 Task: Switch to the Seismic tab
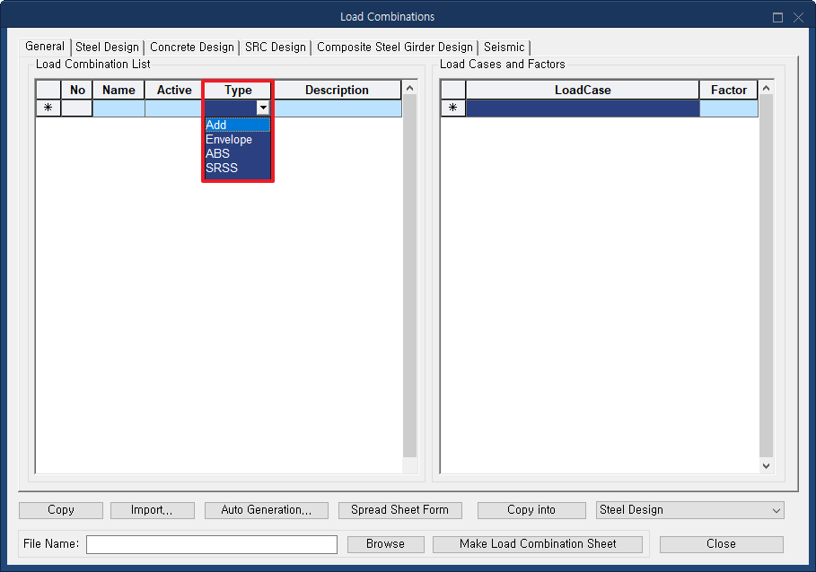coord(504,47)
